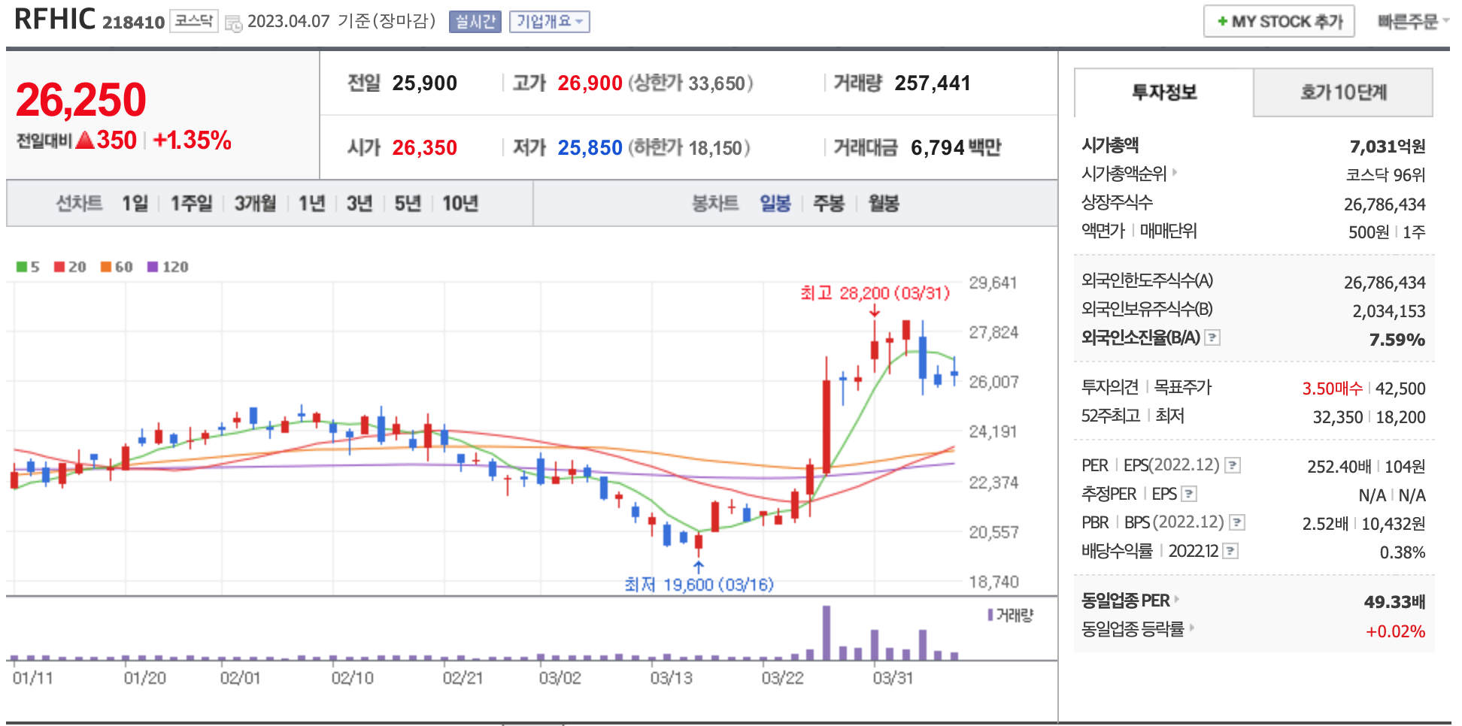Expand the 빠른주문 quick order menu
The image size is (1462, 726).
point(1412,22)
